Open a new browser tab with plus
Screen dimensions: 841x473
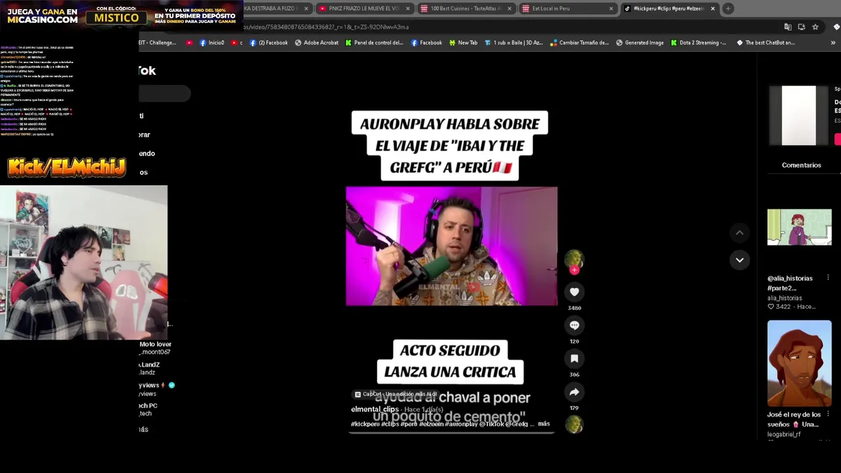(x=728, y=9)
